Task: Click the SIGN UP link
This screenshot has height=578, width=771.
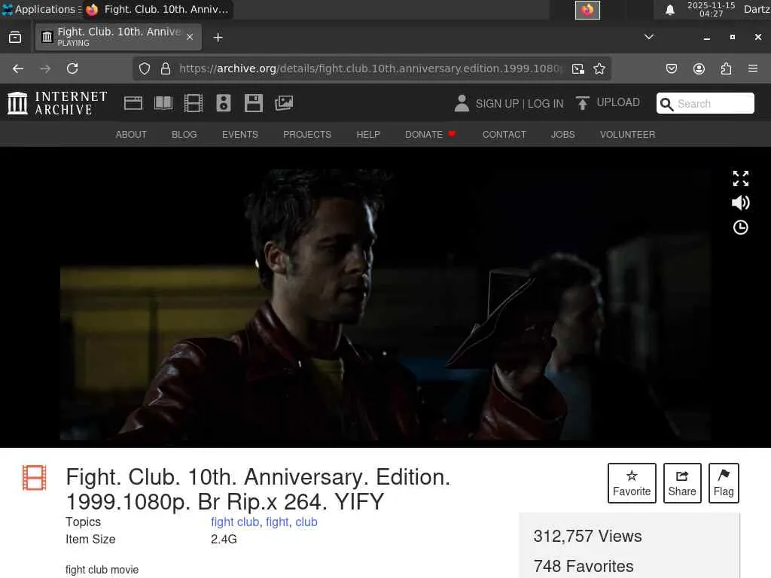Action: tap(497, 104)
